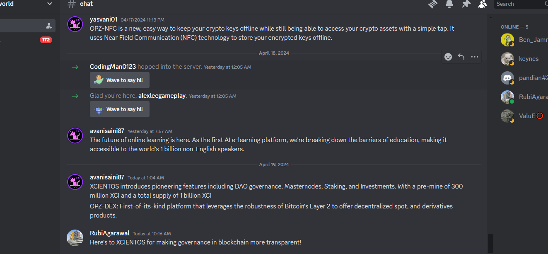Click the create invite icon in sidebar
Screen dimensions: 548x254
click(49, 26)
